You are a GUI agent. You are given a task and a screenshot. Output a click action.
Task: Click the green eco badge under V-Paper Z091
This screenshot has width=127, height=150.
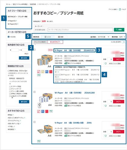click(x=39, y=141)
